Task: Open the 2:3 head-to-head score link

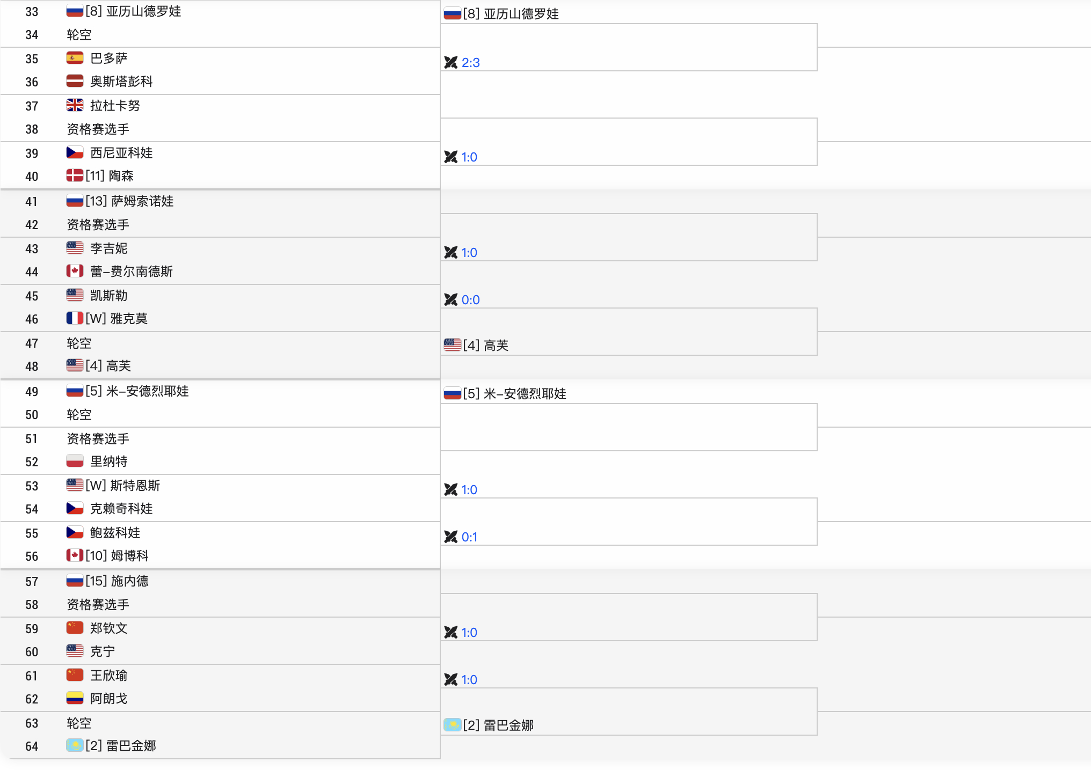Action: (x=470, y=63)
